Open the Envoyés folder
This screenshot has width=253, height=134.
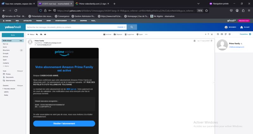point(6,53)
